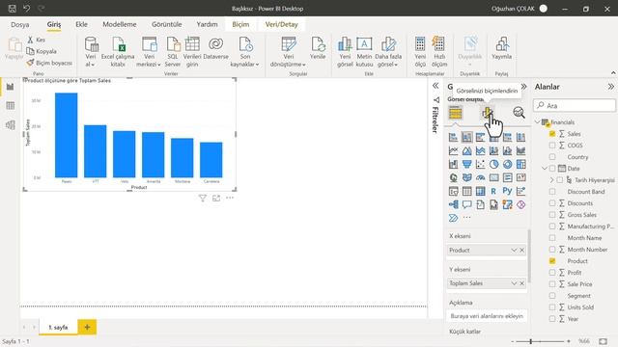This screenshot has height=347, width=618.
Task: Uncheck the Sales field checkbox
Action: click(x=552, y=134)
